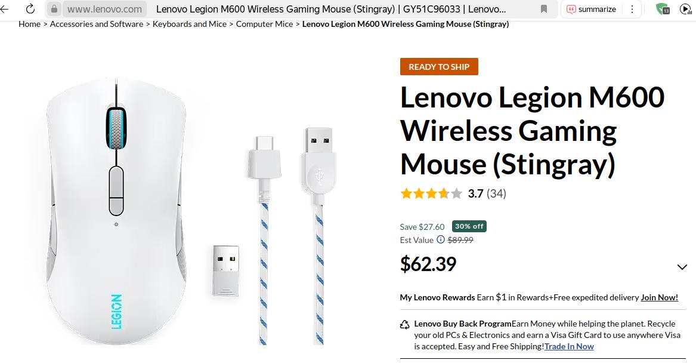696x363 pixels.
Task: Open the 34 reviews count
Action: pos(496,193)
